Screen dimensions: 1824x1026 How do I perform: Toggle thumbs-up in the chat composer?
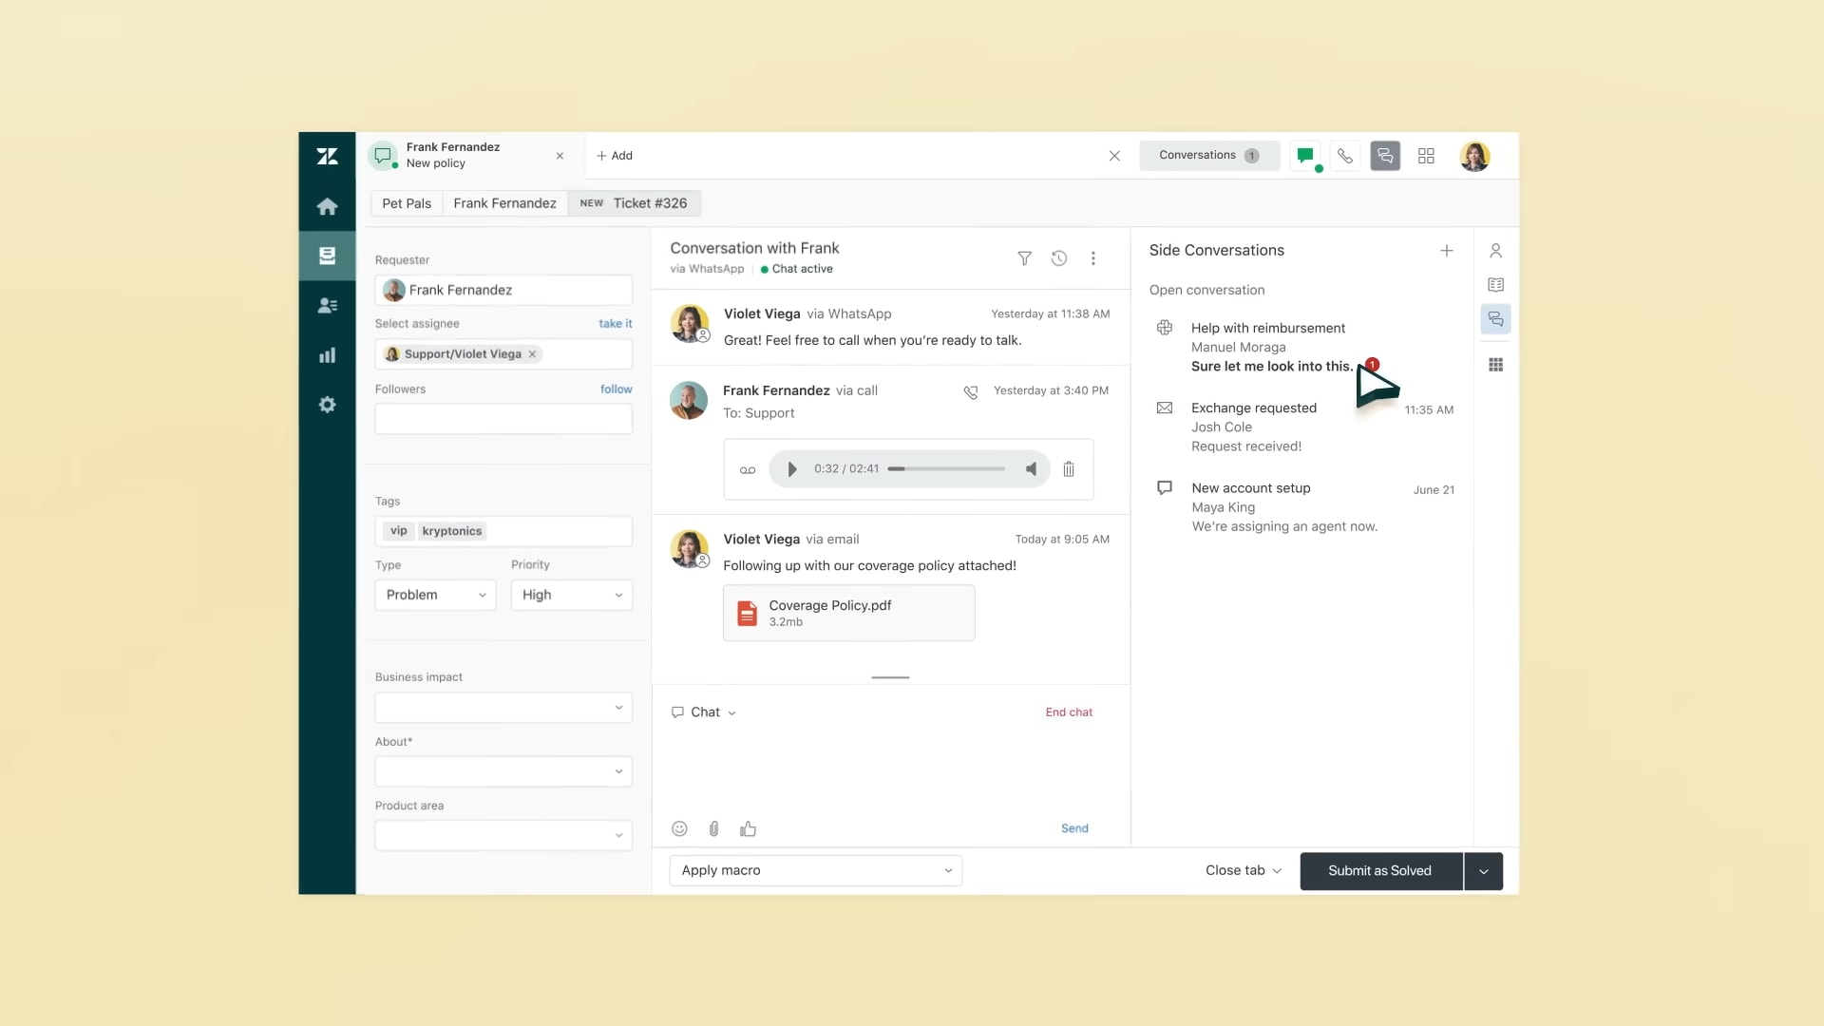point(748,828)
